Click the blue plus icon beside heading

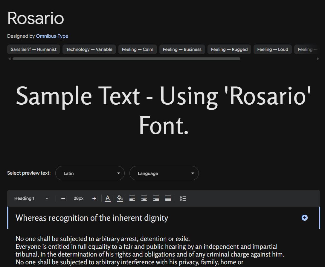click(304, 218)
